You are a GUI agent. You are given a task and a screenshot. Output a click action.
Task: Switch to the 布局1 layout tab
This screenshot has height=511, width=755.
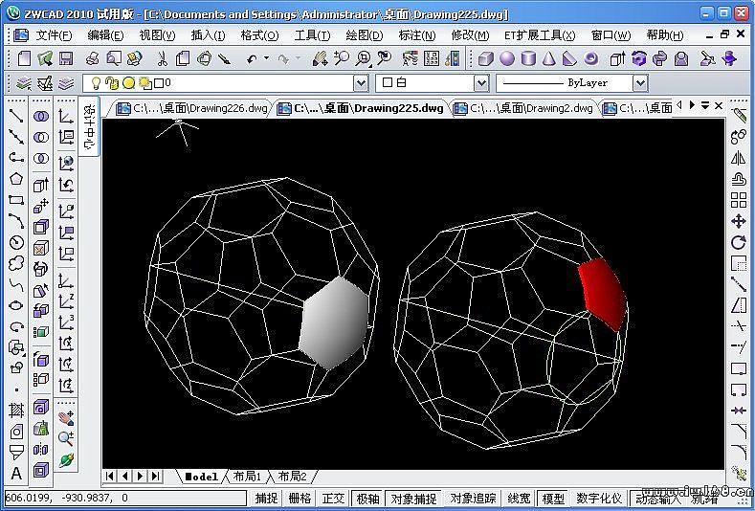pos(247,477)
